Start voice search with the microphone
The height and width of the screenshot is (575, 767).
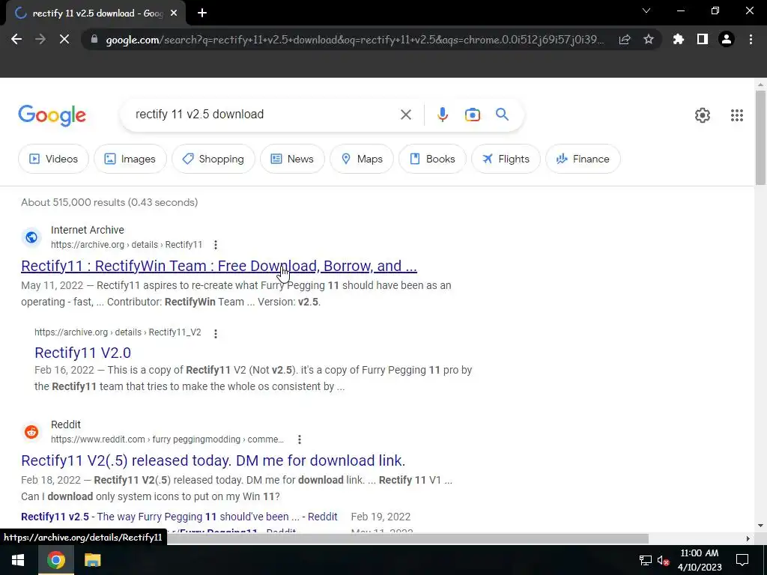(x=442, y=115)
